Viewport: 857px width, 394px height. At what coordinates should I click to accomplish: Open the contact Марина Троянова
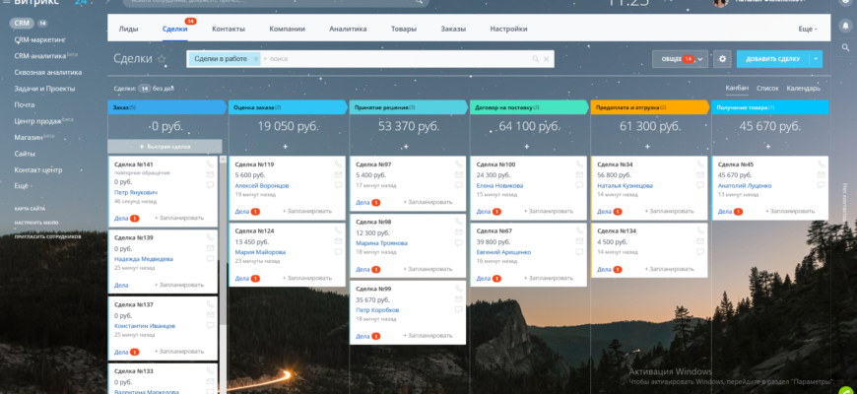pyautogui.click(x=381, y=243)
